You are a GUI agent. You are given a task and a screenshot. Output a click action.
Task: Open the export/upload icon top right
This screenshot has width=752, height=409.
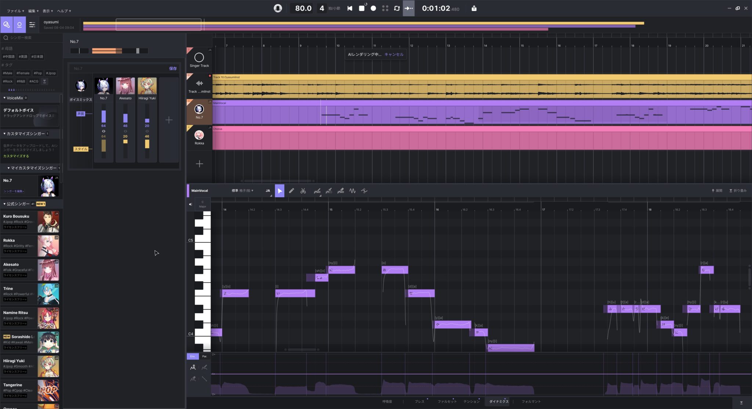[x=474, y=8]
